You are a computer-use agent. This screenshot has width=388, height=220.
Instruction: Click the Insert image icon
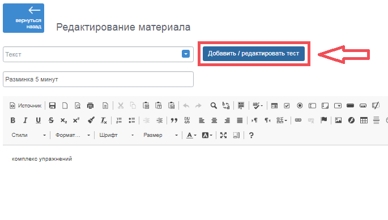pos(338,120)
